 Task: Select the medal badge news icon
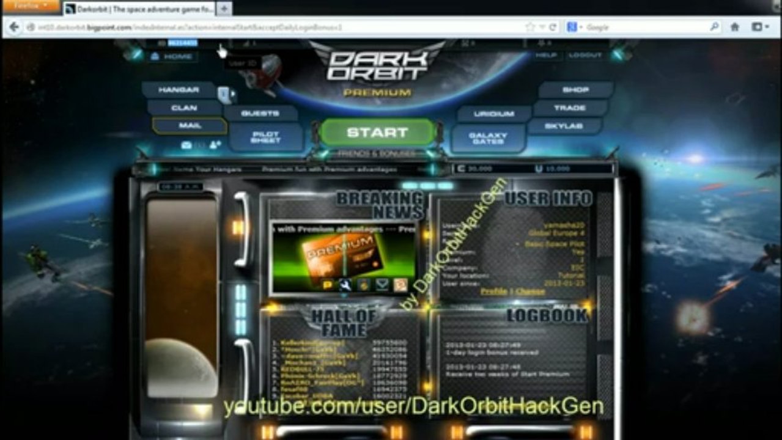pyautogui.click(x=364, y=284)
